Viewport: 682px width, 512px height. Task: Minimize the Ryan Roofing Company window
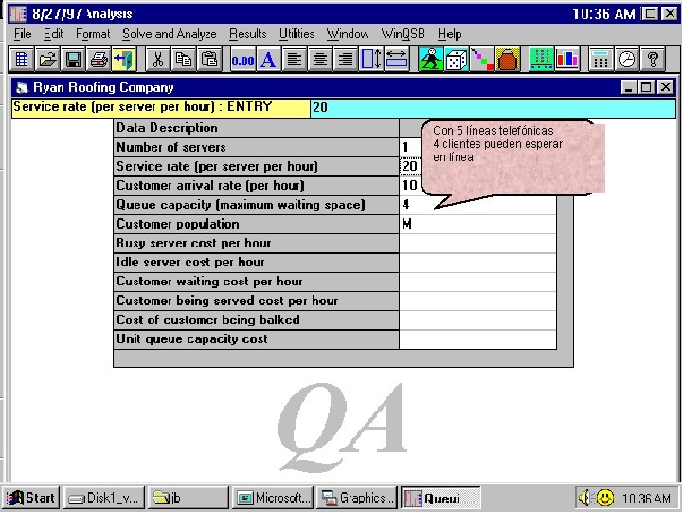tap(628, 87)
